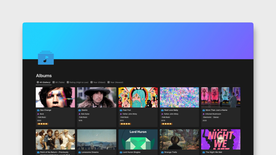Click the table icon in All (Table) tab
Screen dimensions: 276x155
click(54, 82)
